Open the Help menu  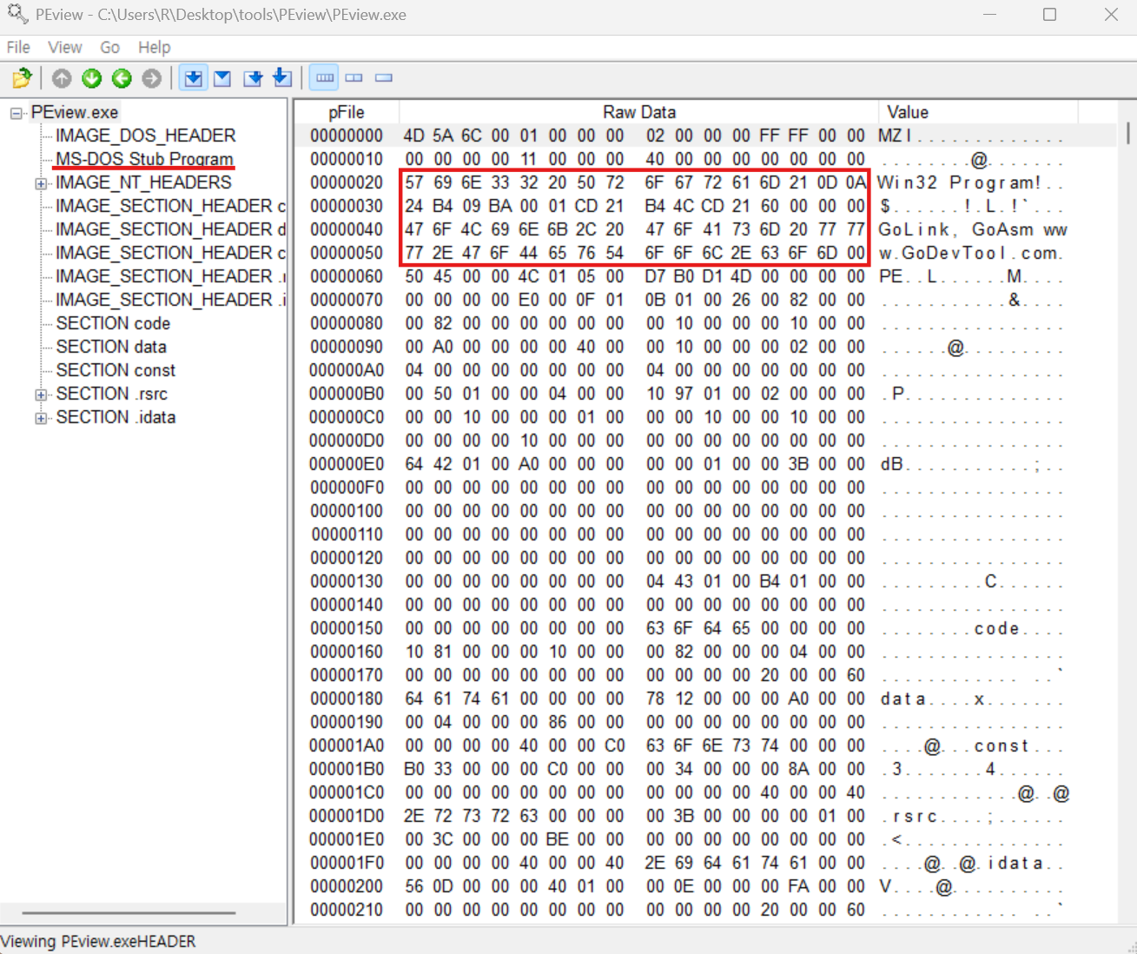coord(155,47)
